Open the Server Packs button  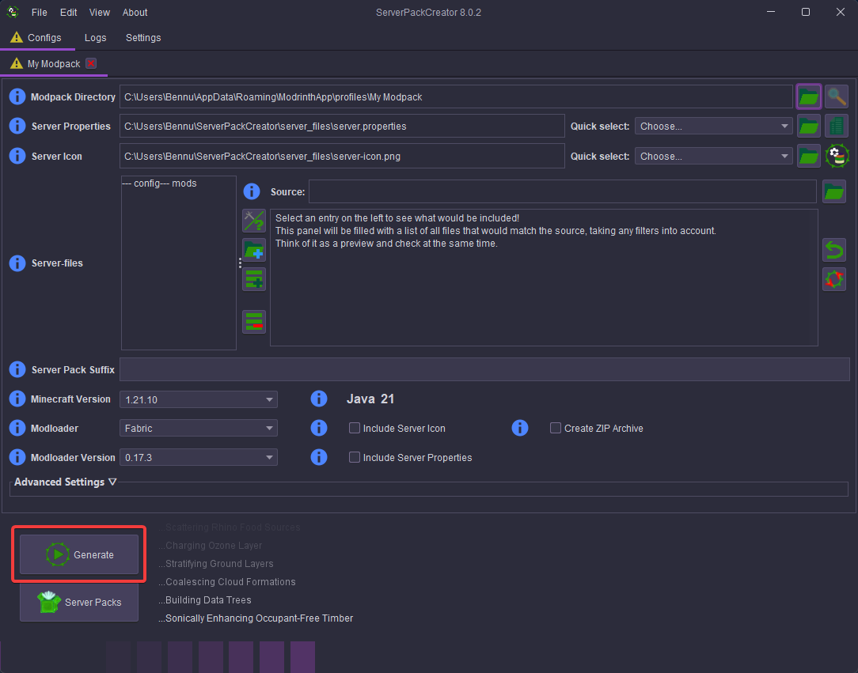[79, 602]
